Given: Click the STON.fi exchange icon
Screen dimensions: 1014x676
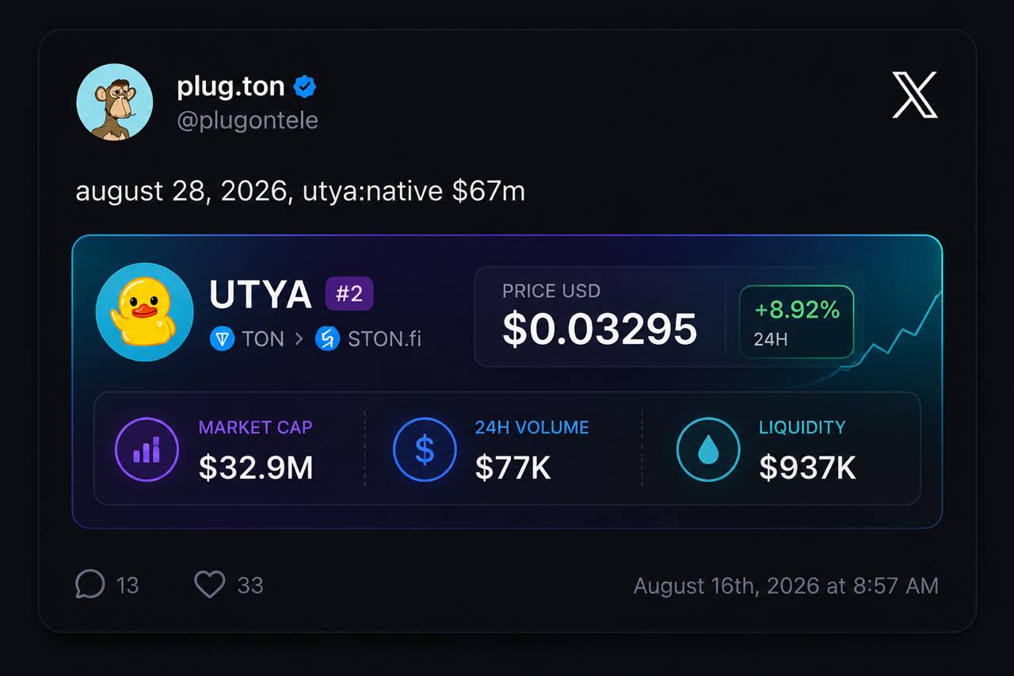Looking at the screenshot, I should point(327,339).
